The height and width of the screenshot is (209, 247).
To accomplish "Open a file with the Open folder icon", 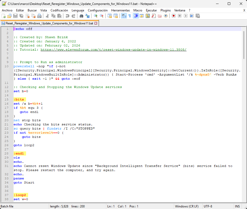I will [x=9, y=16].
